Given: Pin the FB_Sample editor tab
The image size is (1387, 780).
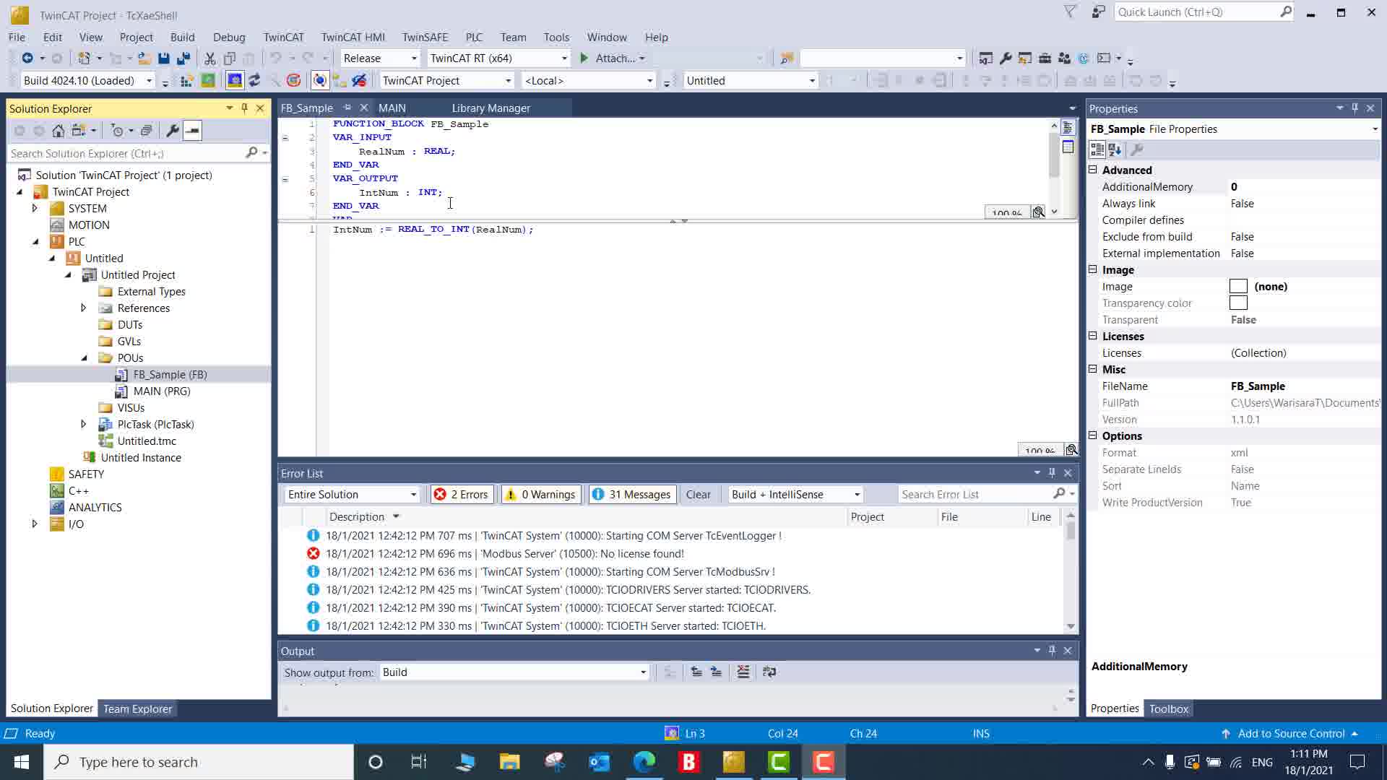Looking at the screenshot, I should point(347,108).
